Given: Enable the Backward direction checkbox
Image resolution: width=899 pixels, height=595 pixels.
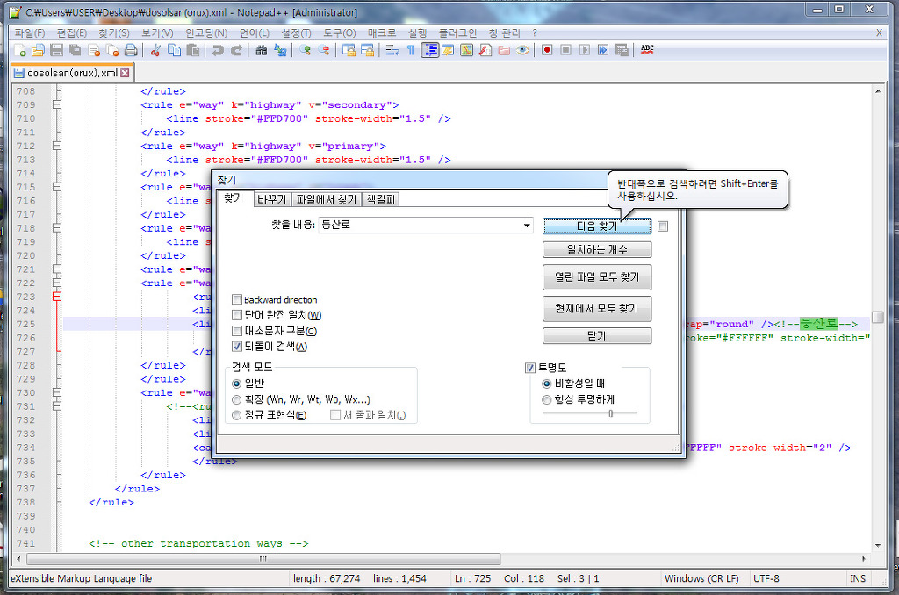Looking at the screenshot, I should [237, 300].
